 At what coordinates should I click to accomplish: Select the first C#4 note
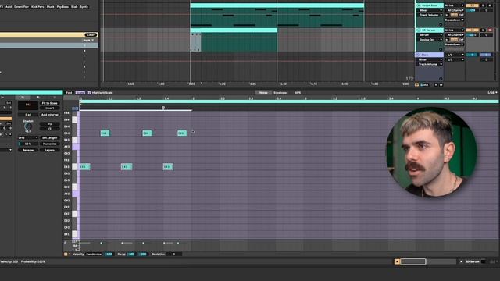[x=105, y=133]
